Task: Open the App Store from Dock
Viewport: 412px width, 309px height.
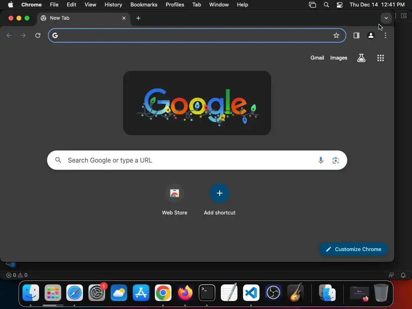Action: 141,293
